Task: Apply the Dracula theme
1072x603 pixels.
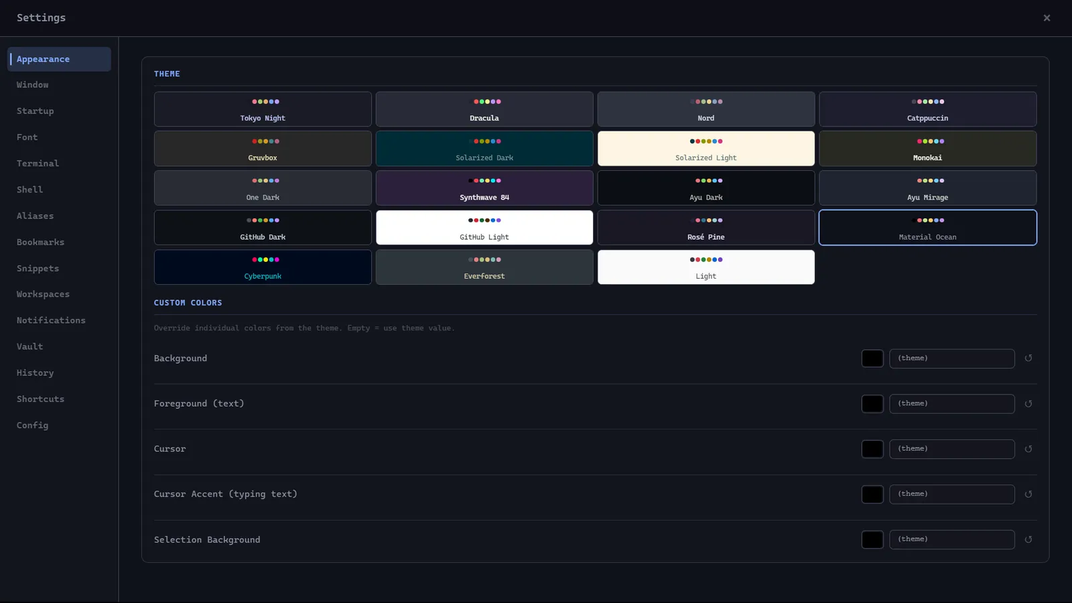Action: click(x=484, y=109)
